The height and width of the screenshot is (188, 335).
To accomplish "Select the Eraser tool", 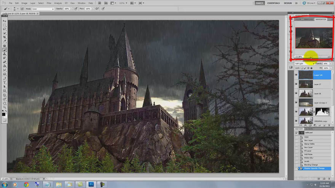I will click(5, 62).
